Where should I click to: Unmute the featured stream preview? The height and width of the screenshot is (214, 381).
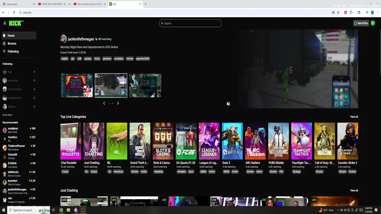[x=228, y=104]
